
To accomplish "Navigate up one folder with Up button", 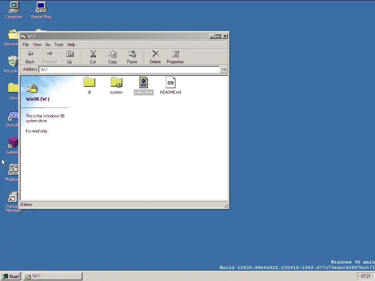I will [70, 57].
